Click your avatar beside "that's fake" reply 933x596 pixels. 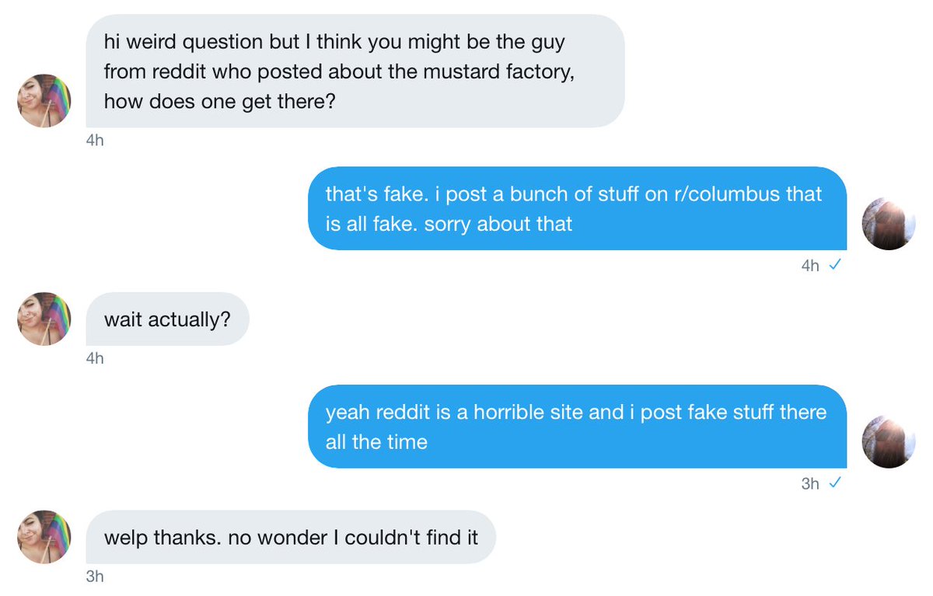[x=889, y=224]
